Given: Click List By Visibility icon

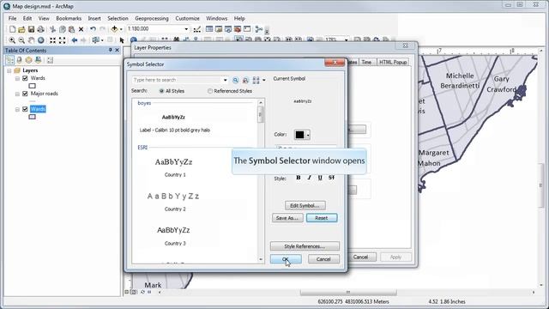Looking at the screenshot, I should pyautogui.click(x=28, y=60).
